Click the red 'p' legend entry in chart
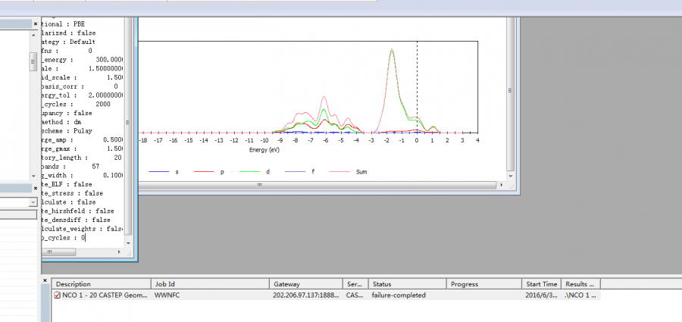682x322 pixels. tap(209, 172)
